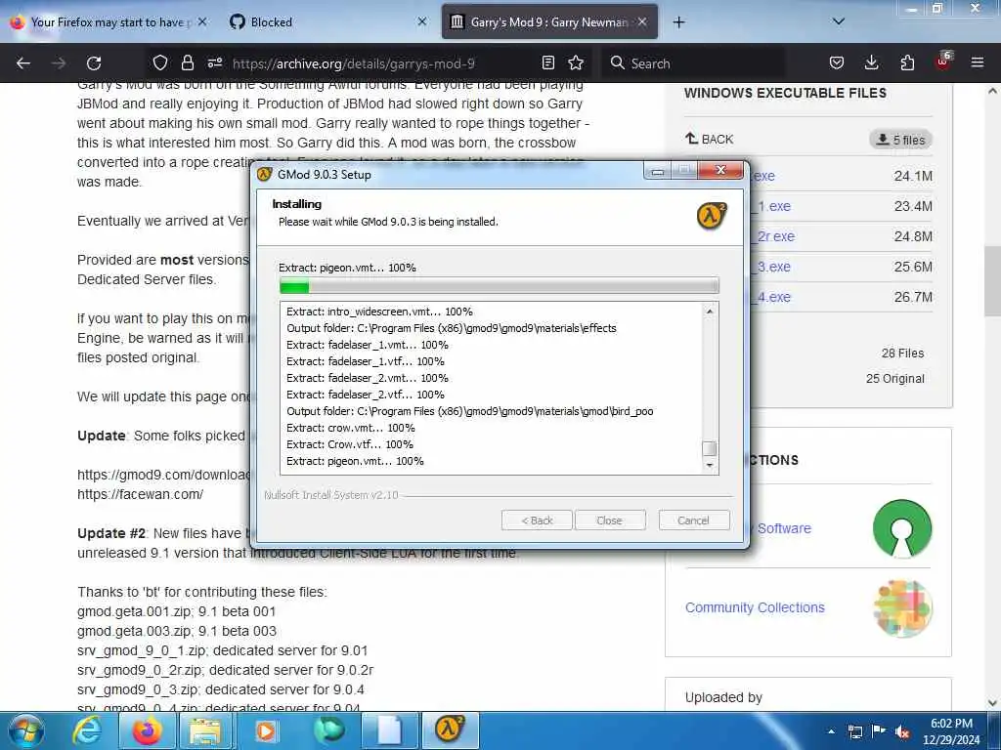This screenshot has height=750, width=1001.
Task: Select log line 'Extract: Crow.vtf... 100%'
Action: 350,444
